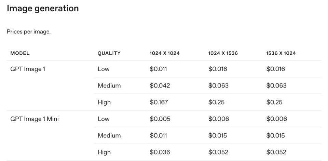Select GPT Image 1 Mini Medium price under 1024 X 1536
Image resolution: width=328 pixels, height=161 pixels.
click(218, 136)
